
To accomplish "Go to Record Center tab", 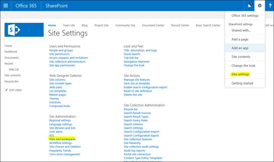I will 180,25.
